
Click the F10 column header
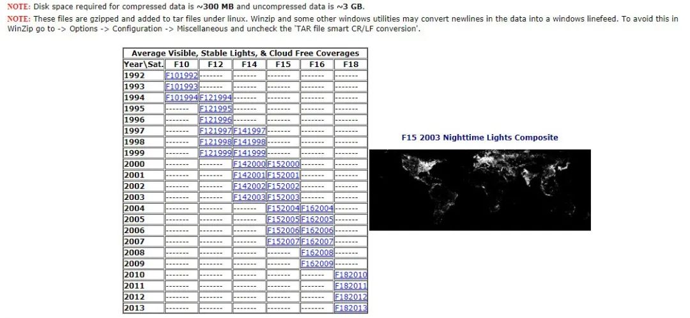pos(181,64)
